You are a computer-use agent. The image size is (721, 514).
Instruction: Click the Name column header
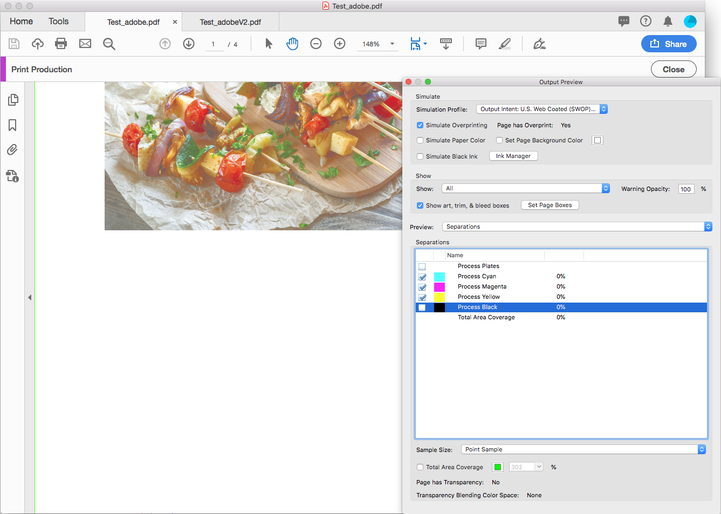click(495, 255)
